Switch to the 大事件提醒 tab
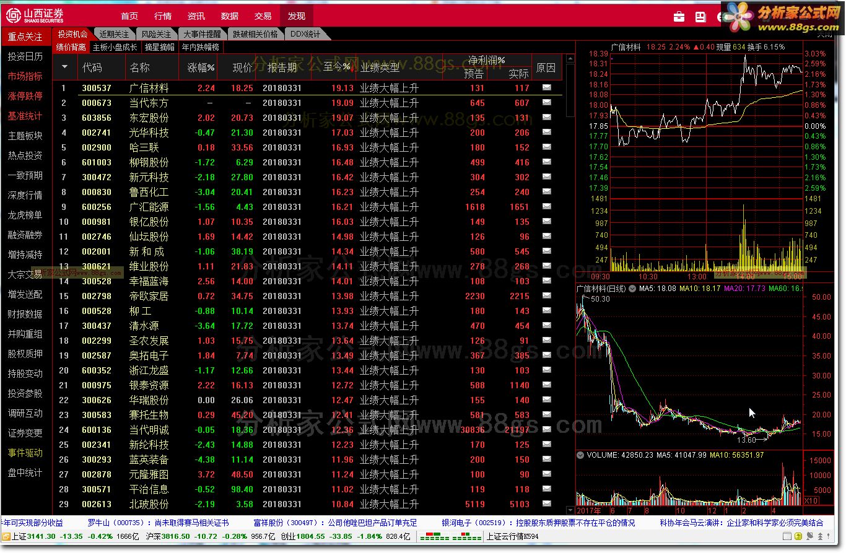Screen dimensions: 846x553 (x=203, y=35)
